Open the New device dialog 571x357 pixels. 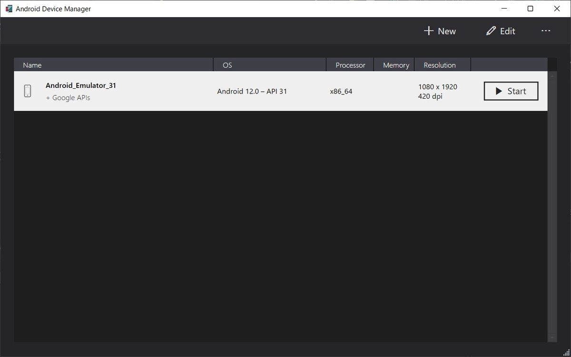(440, 30)
